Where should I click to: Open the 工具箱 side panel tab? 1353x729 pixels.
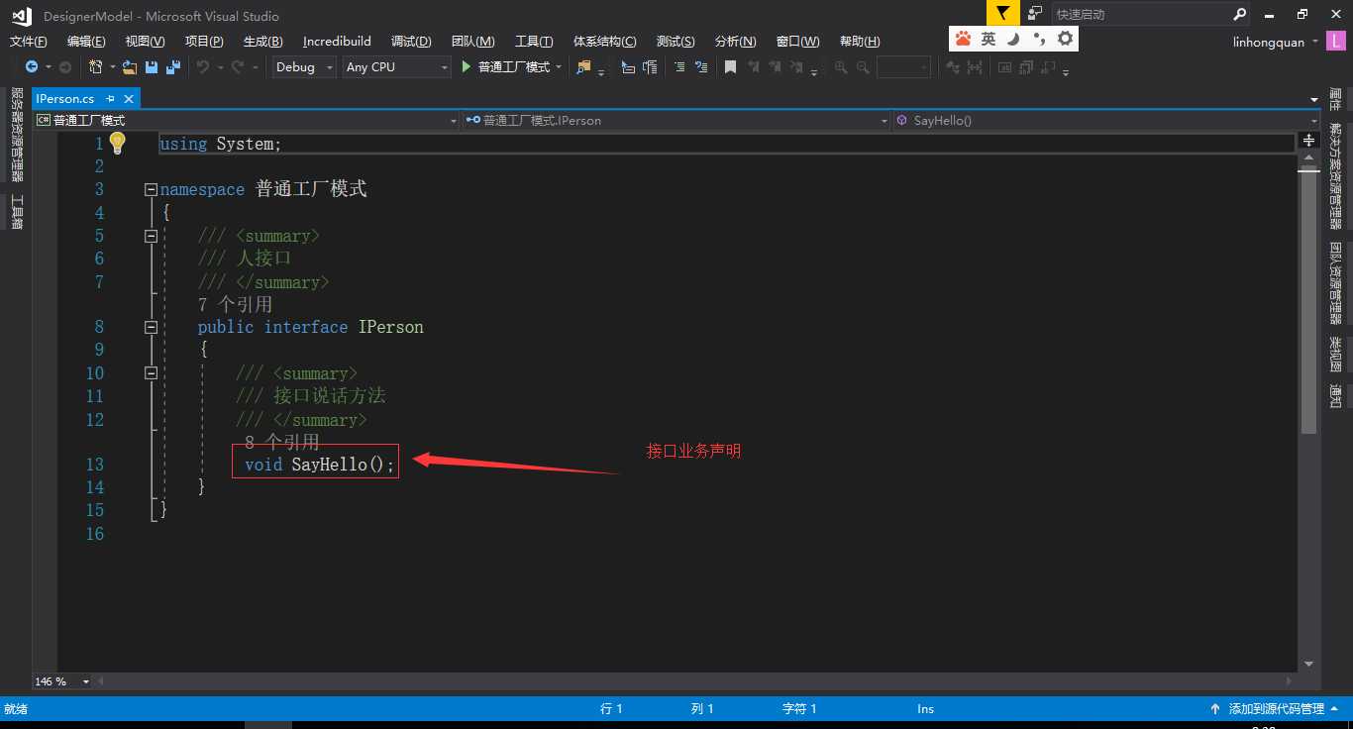pyautogui.click(x=17, y=211)
